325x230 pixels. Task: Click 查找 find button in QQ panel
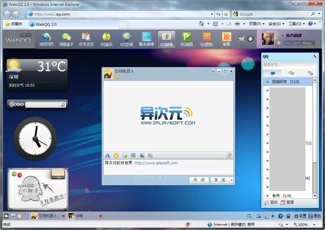(x=271, y=202)
